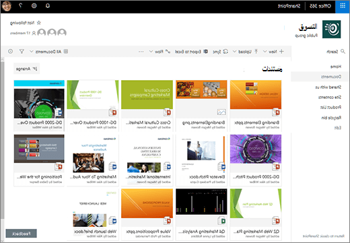
Task: Click the Word icon on Elevator Pitch.docx tile
Action: (x=221, y=166)
